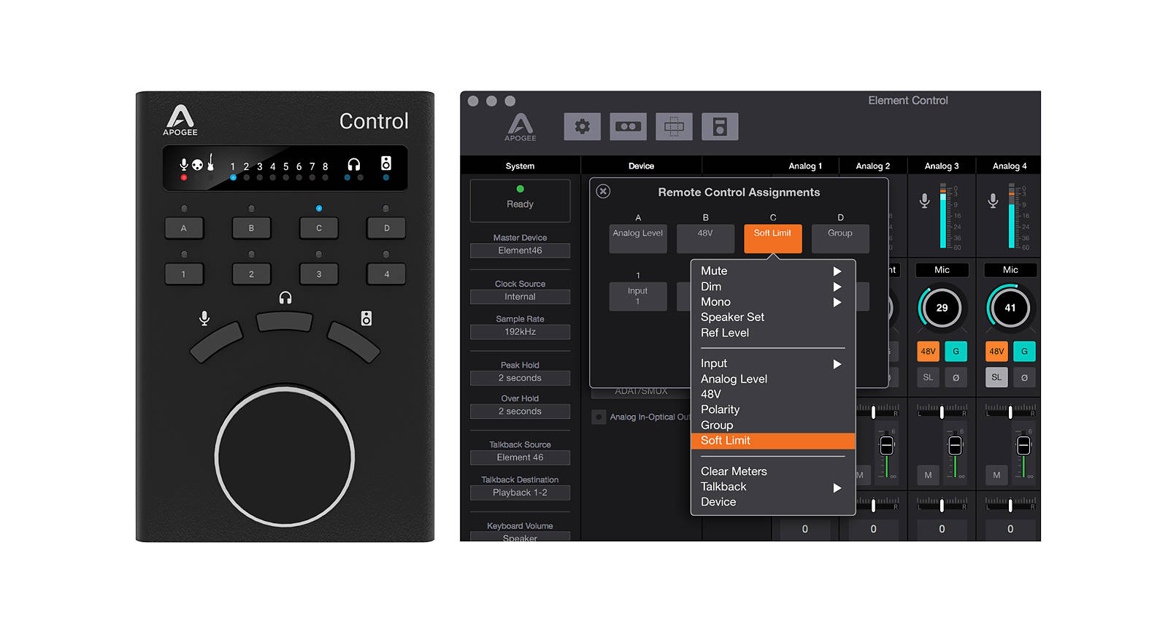Toggle SL soft limit on Analog 3
This screenshot has width=1168, height=637.
tap(928, 377)
